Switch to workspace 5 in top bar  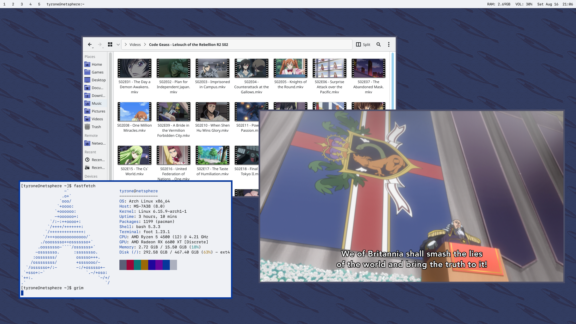(39, 4)
